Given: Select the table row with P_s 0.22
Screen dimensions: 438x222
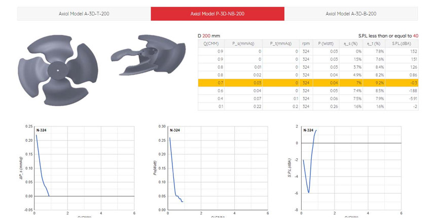Looking at the screenshot, I should point(308,106).
